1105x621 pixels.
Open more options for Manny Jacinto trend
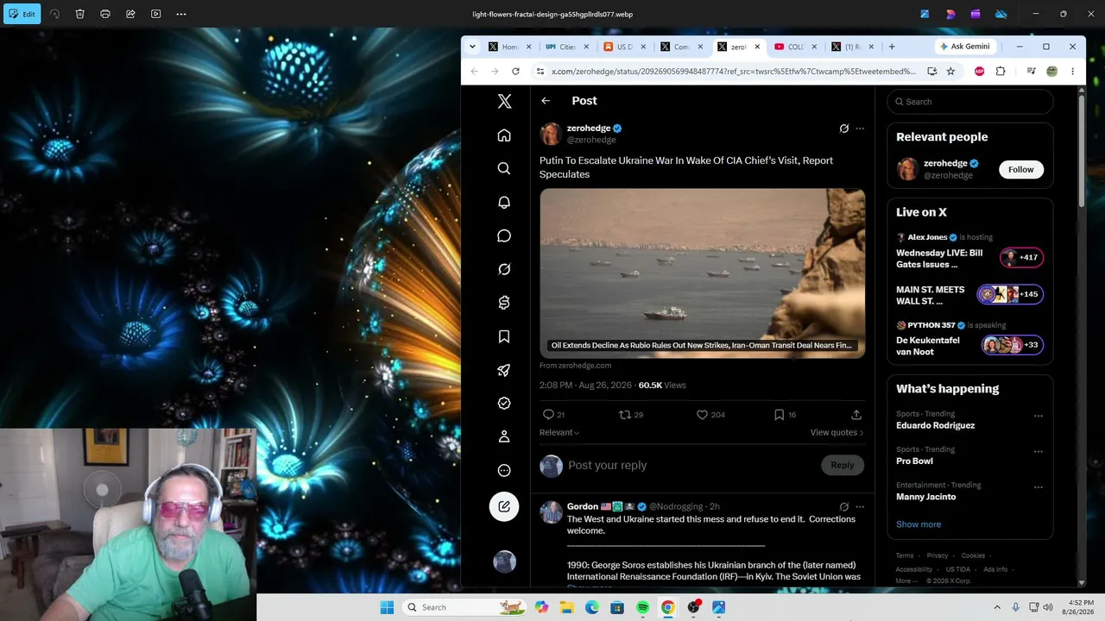(x=1039, y=486)
